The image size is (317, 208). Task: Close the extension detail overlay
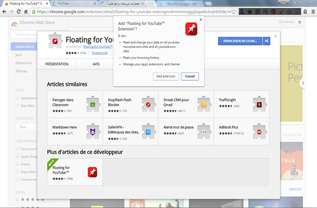275,36
